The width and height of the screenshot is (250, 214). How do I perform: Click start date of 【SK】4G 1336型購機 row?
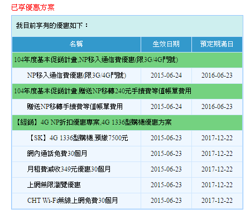coord(166,138)
